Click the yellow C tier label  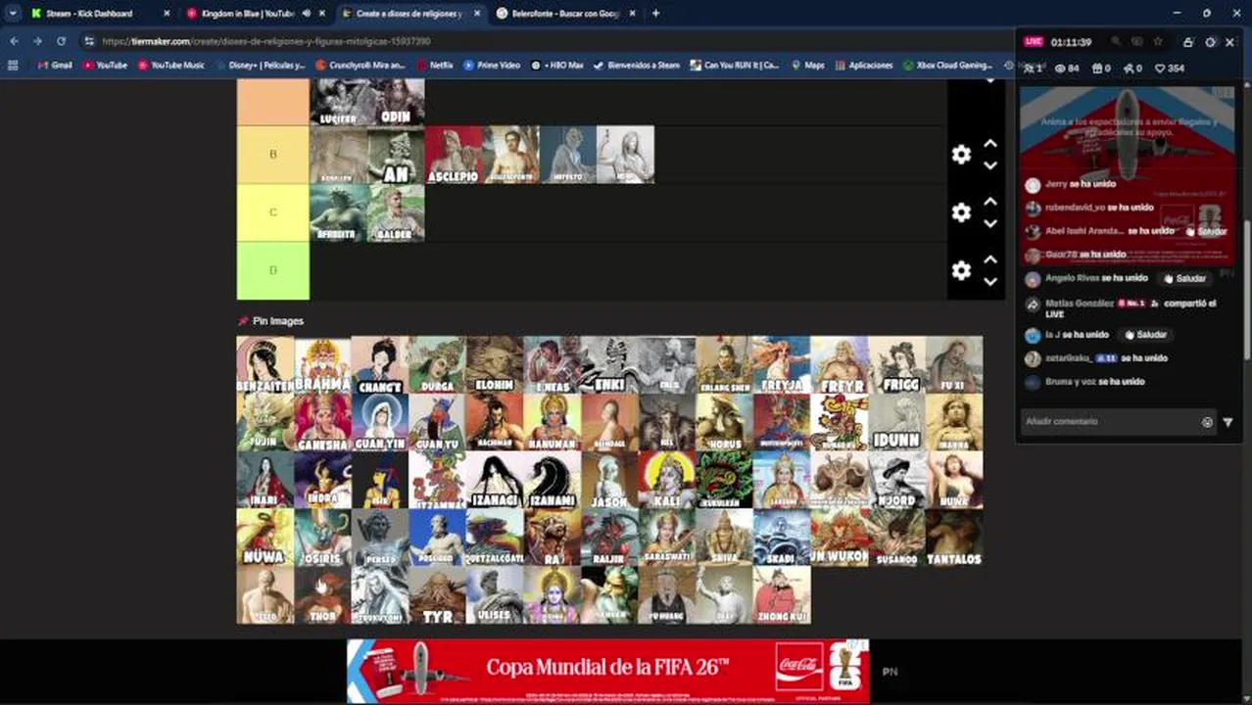273,212
